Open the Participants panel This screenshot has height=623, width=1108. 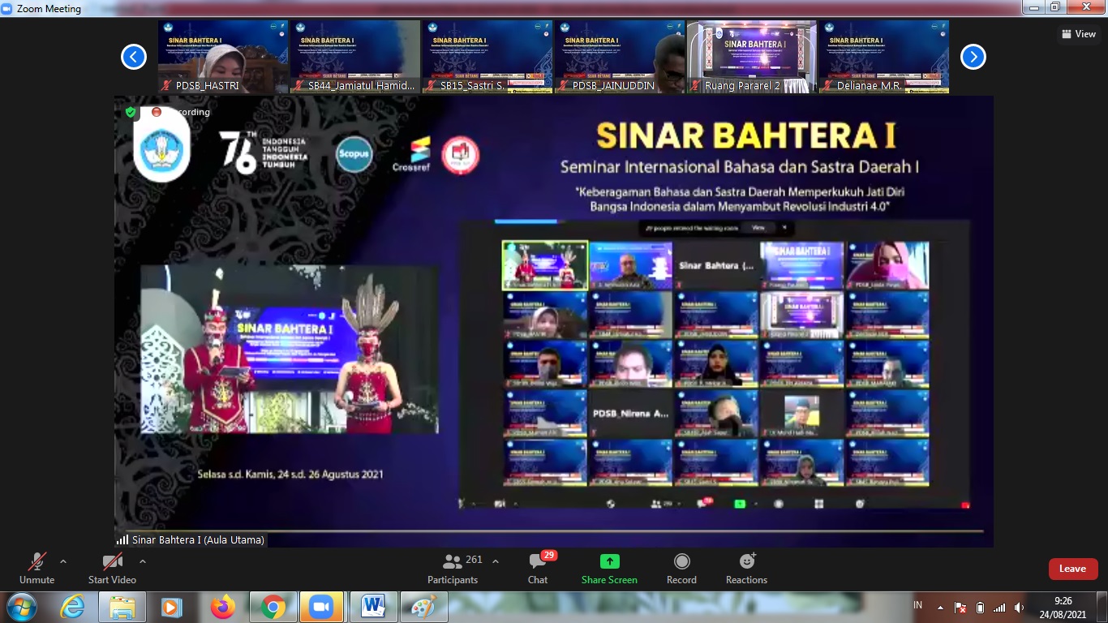[452, 566]
